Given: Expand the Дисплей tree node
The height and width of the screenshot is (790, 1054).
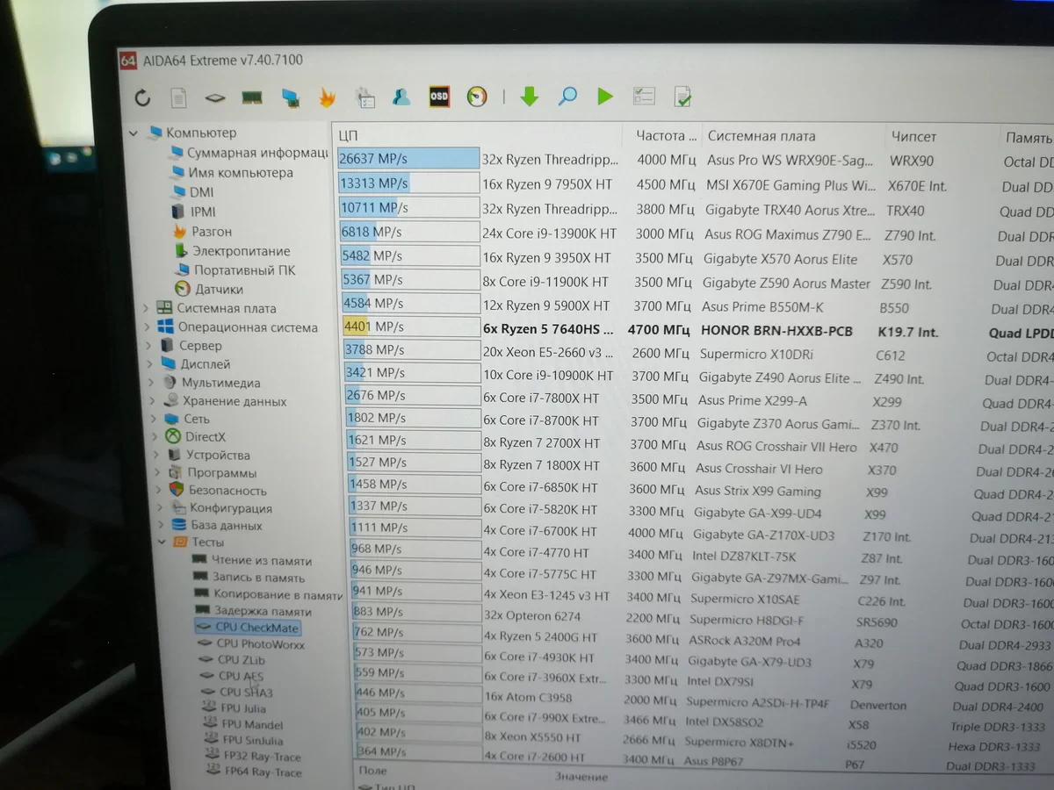Looking at the screenshot, I should coord(150,364).
